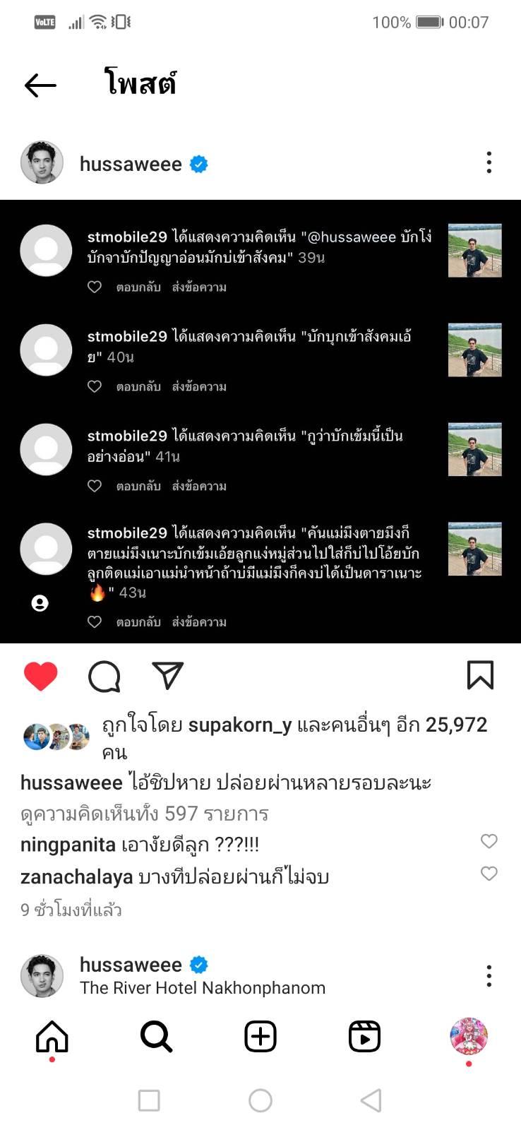
Task: Tap the back arrow next to โพสต์
Action: point(40,85)
